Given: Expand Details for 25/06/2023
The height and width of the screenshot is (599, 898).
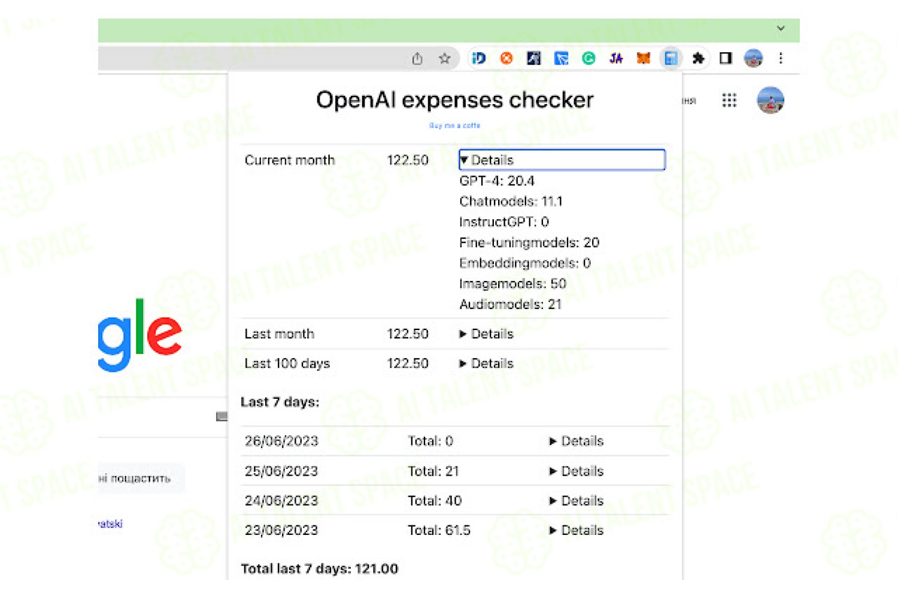Looking at the screenshot, I should (577, 471).
